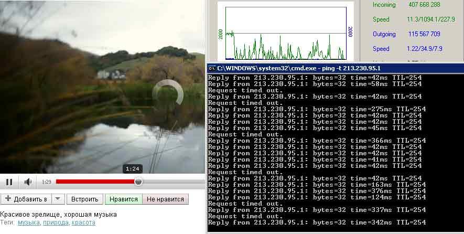Expand the Добавить в dropdown arrow
The image size is (464, 234).
(58, 199)
